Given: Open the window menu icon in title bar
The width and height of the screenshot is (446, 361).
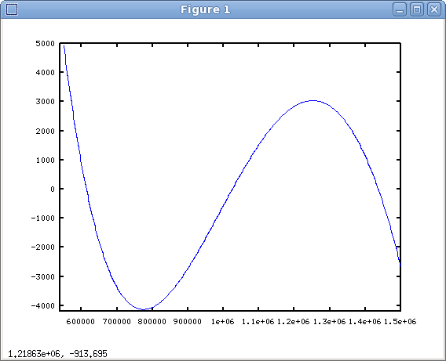Looking at the screenshot, I should [12, 9].
